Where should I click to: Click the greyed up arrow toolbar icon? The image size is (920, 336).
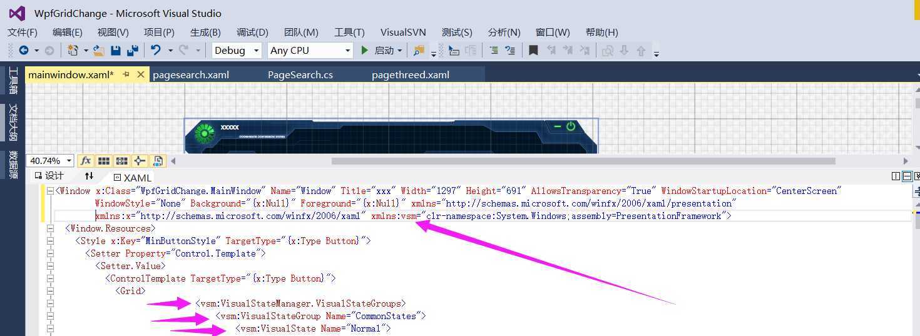click(641, 50)
